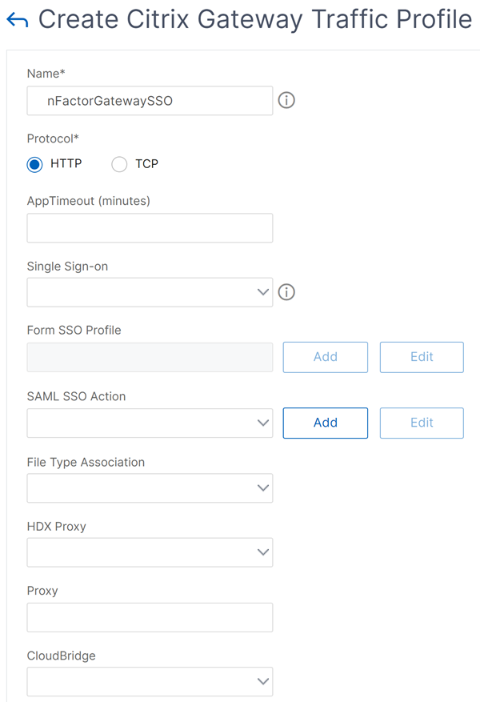
Task: Click the AppTimeout (minutes) label
Action: 89,201
